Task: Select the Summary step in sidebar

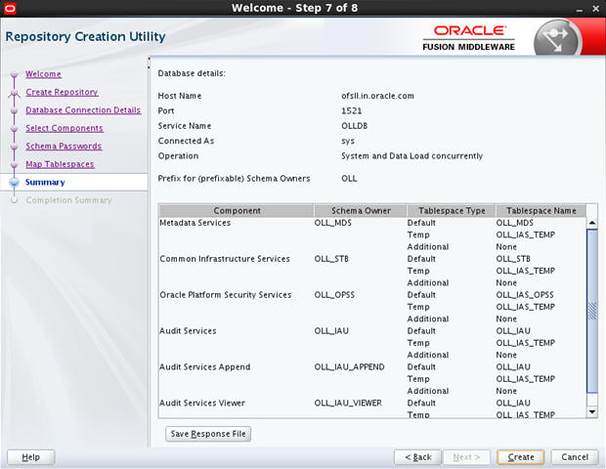Action: pyautogui.click(x=45, y=182)
